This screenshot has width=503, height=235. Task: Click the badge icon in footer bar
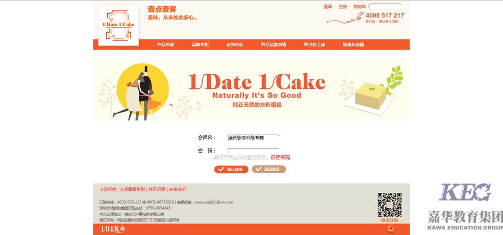(391, 229)
